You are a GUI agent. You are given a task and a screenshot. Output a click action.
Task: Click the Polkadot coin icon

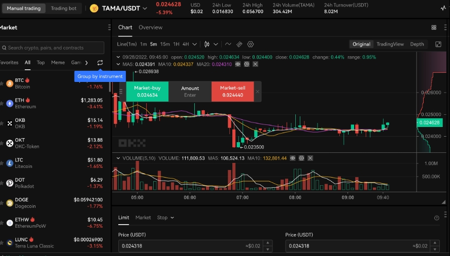pos(10,183)
